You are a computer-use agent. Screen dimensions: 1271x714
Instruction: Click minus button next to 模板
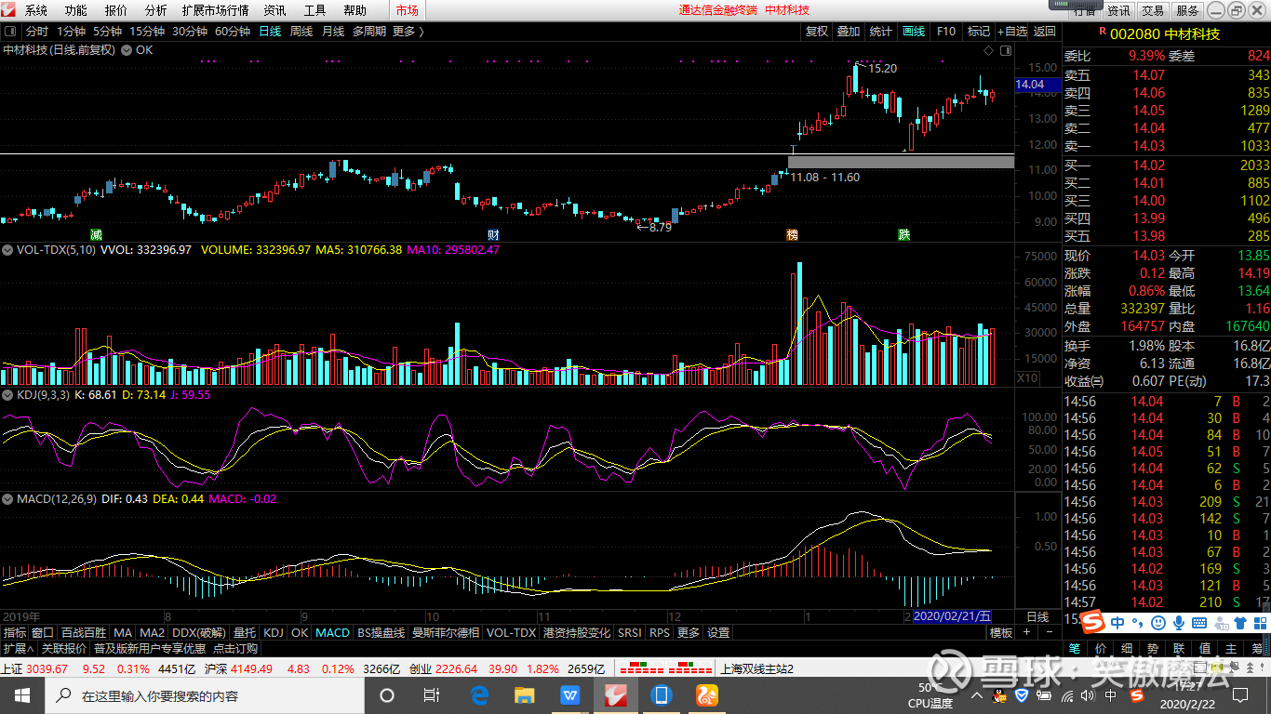pos(1049,632)
